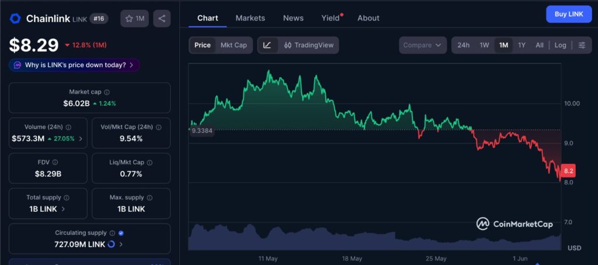Set chart range to 24h

(463, 45)
